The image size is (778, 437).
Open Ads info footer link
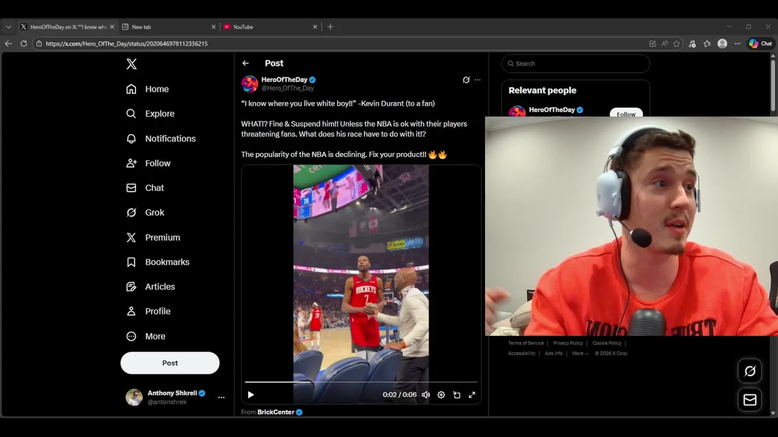pos(554,353)
